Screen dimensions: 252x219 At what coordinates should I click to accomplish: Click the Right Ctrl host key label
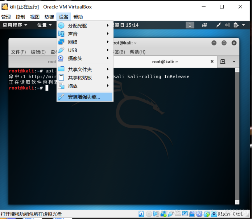pyautogui.click(x=230, y=214)
